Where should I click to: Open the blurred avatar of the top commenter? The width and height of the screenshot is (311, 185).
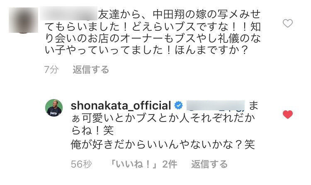[x=23, y=20]
